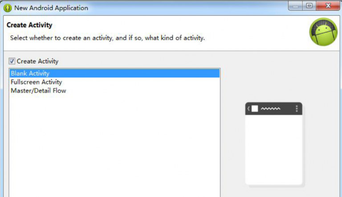Minimize the New Android Application window
Screen dimensions: 342x197
[x=295, y=6]
